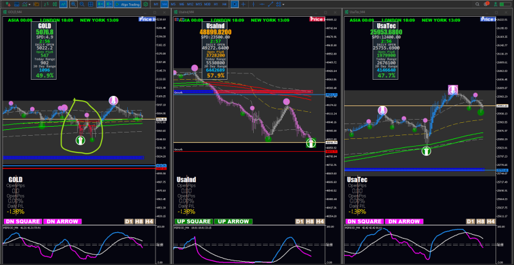
Task: Open the notifications icon with red badge
Action: [x=486, y=5]
